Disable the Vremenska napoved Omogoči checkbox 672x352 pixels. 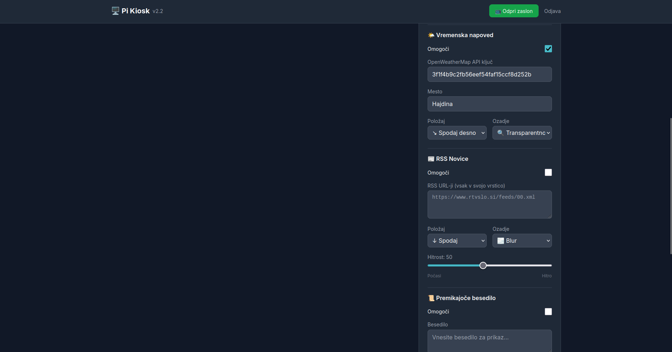[x=548, y=49]
